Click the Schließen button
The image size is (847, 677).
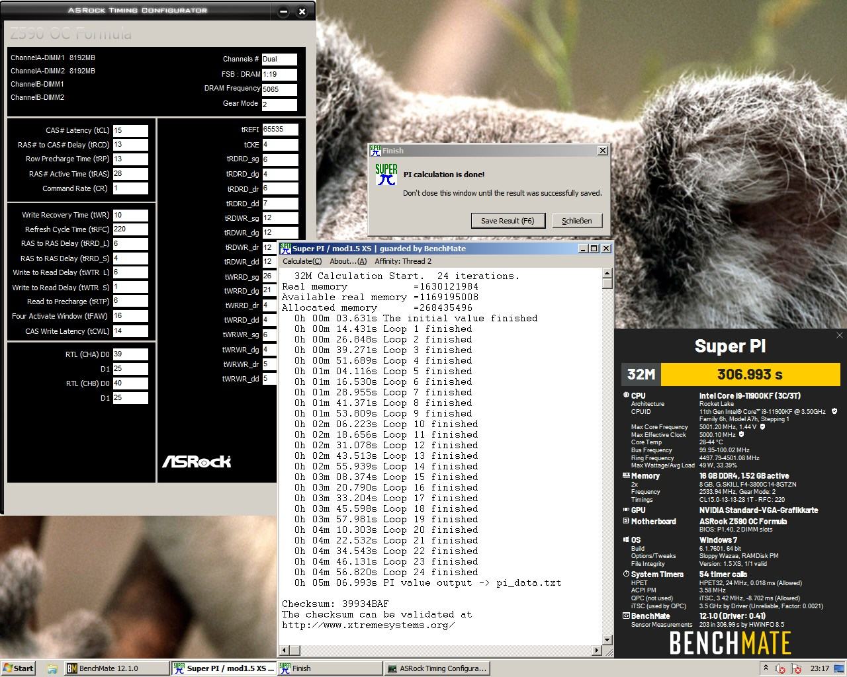point(577,221)
